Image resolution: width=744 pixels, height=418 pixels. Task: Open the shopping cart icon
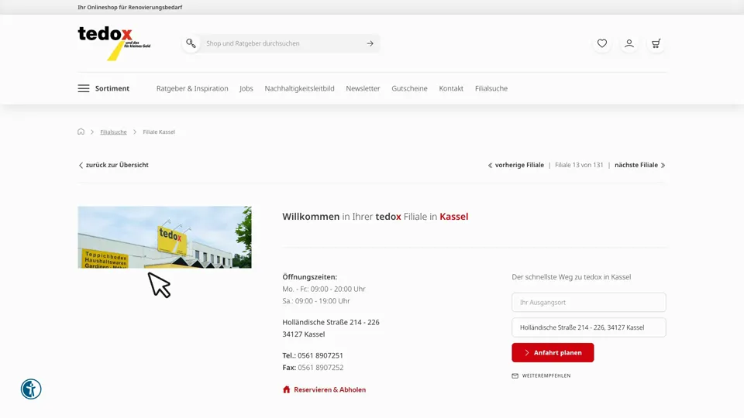[x=656, y=43]
